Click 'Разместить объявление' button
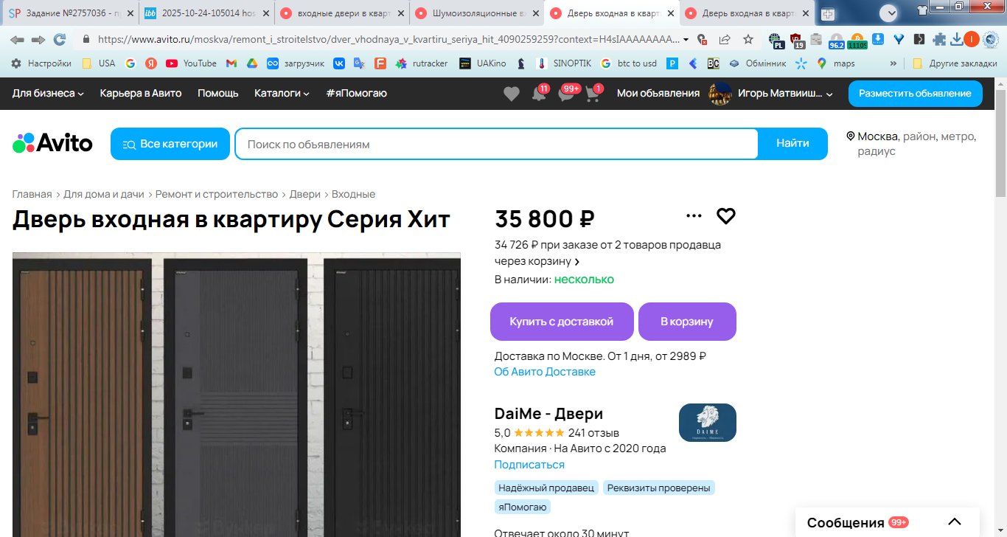Image resolution: width=1007 pixels, height=537 pixels. [x=915, y=93]
